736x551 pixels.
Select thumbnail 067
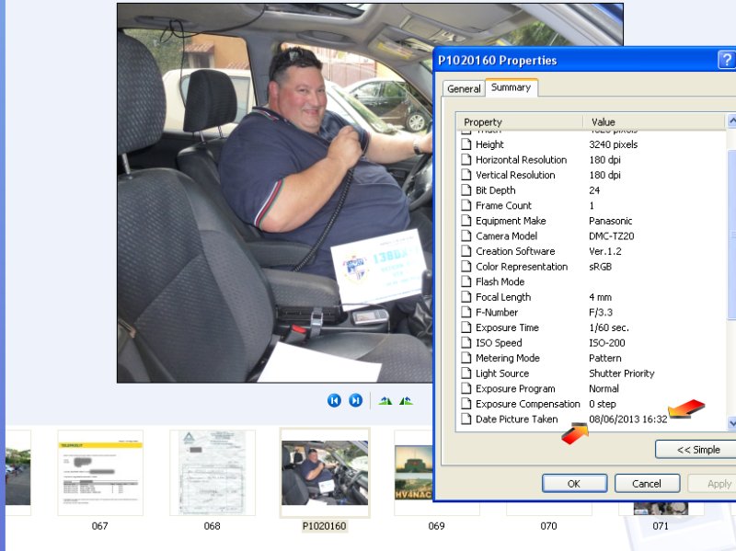point(100,473)
